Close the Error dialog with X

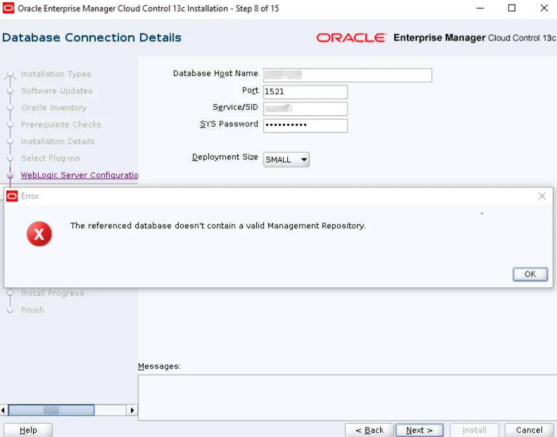pos(542,196)
